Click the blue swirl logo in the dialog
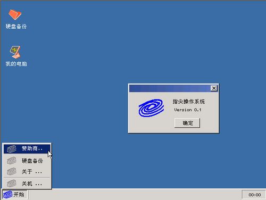Viewport: 266px width, 200px height. pos(151,108)
